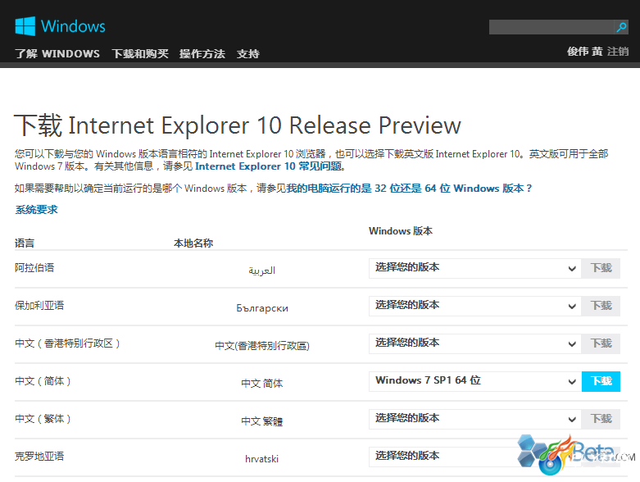This screenshot has width=640, height=482.
Task: Click the 保加利亚语 language label
Action: (39, 305)
